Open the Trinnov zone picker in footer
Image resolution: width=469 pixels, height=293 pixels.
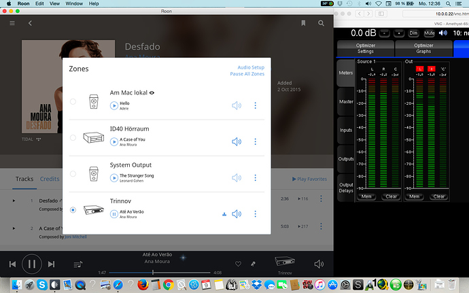point(285,265)
